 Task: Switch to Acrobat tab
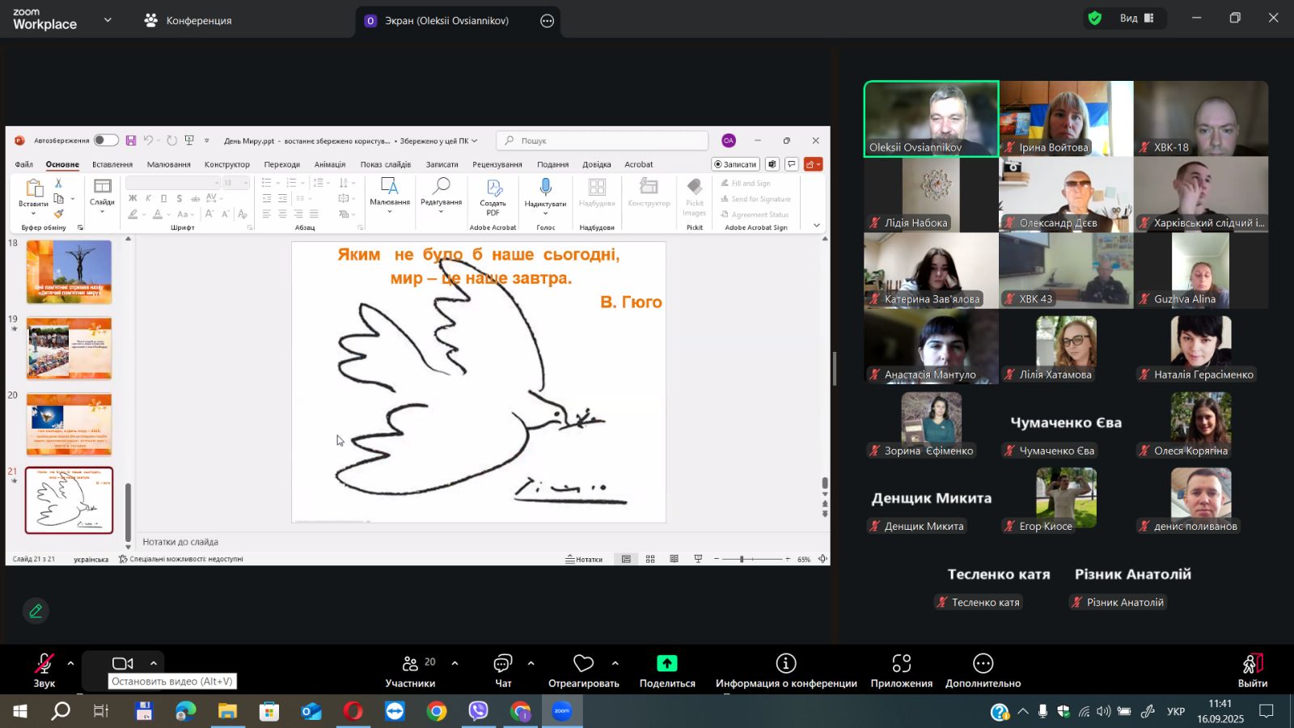click(639, 164)
